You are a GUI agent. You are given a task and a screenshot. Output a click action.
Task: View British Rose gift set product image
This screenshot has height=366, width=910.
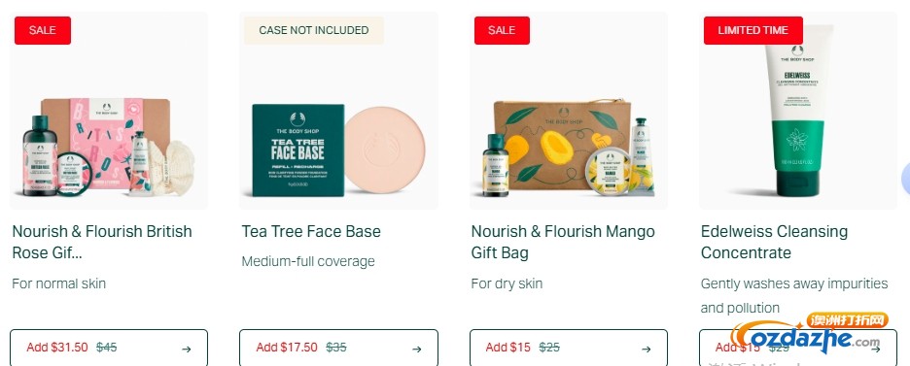[x=109, y=111]
